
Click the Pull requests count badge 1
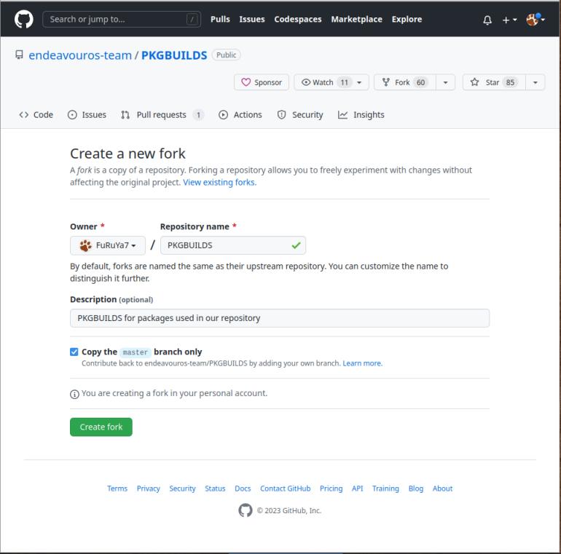tap(198, 115)
